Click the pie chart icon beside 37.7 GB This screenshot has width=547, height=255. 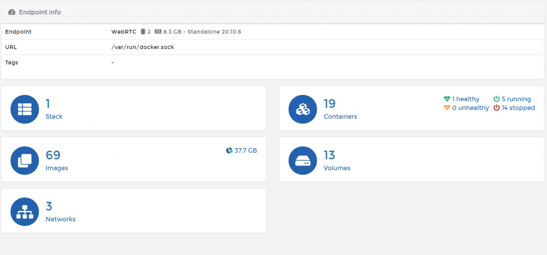[229, 150]
